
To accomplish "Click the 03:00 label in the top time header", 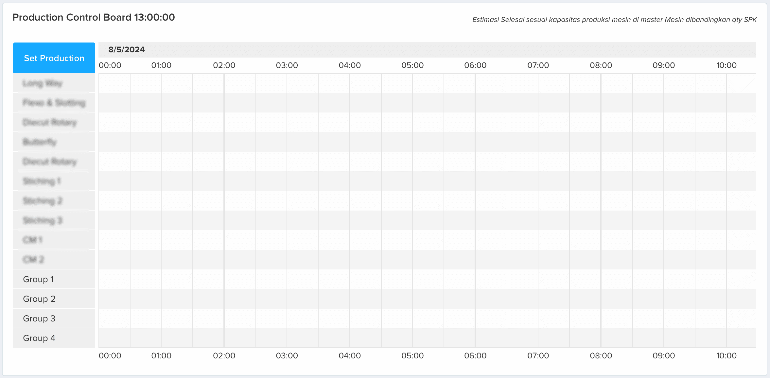I will [287, 65].
